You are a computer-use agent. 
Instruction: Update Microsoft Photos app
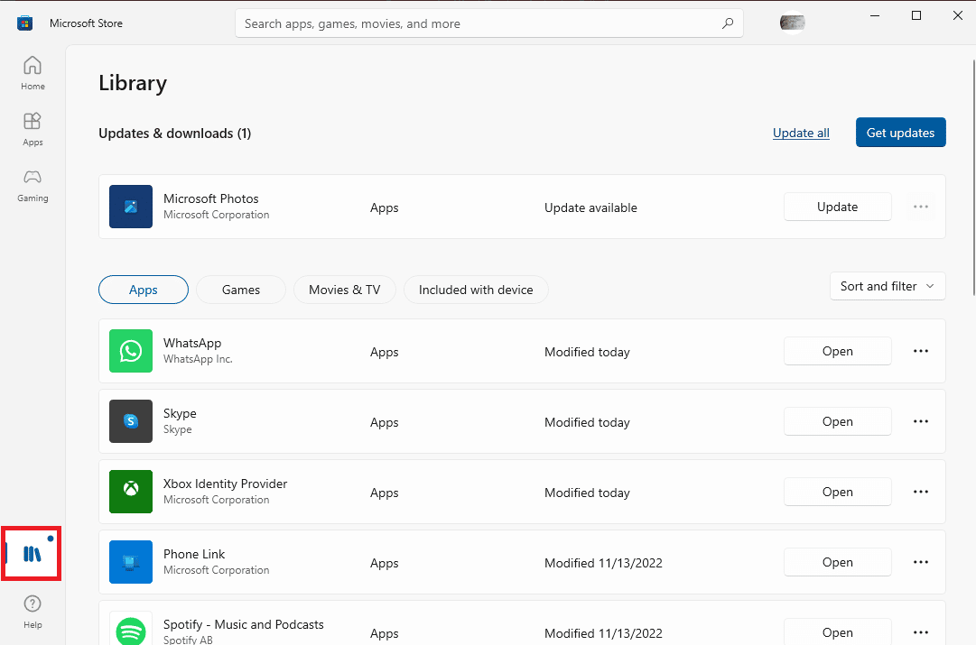point(837,207)
